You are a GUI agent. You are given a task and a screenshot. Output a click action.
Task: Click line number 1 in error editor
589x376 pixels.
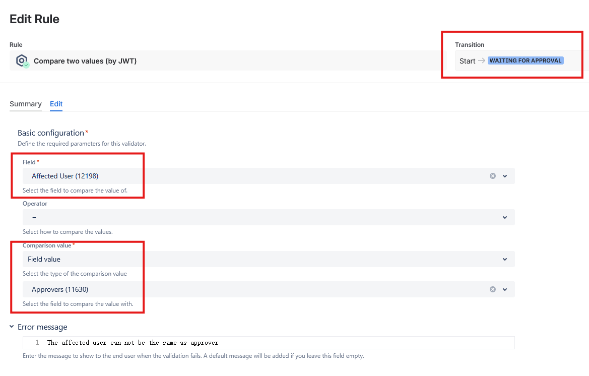[x=37, y=343]
